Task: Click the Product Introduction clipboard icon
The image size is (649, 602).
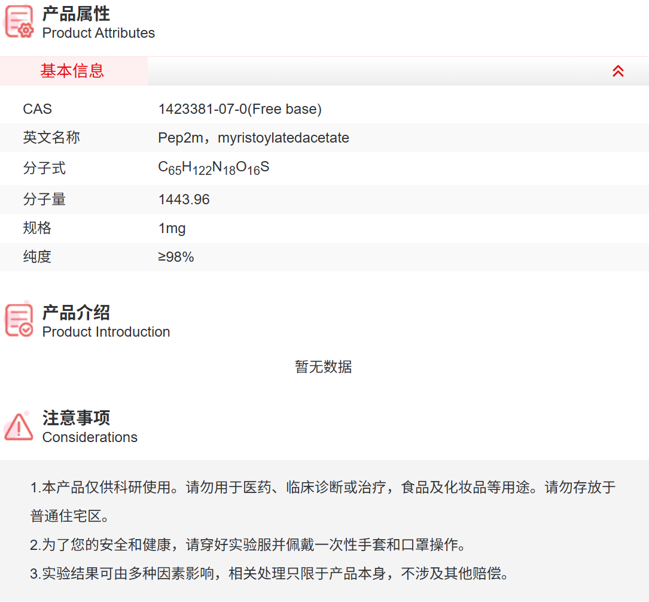Action: (x=19, y=320)
